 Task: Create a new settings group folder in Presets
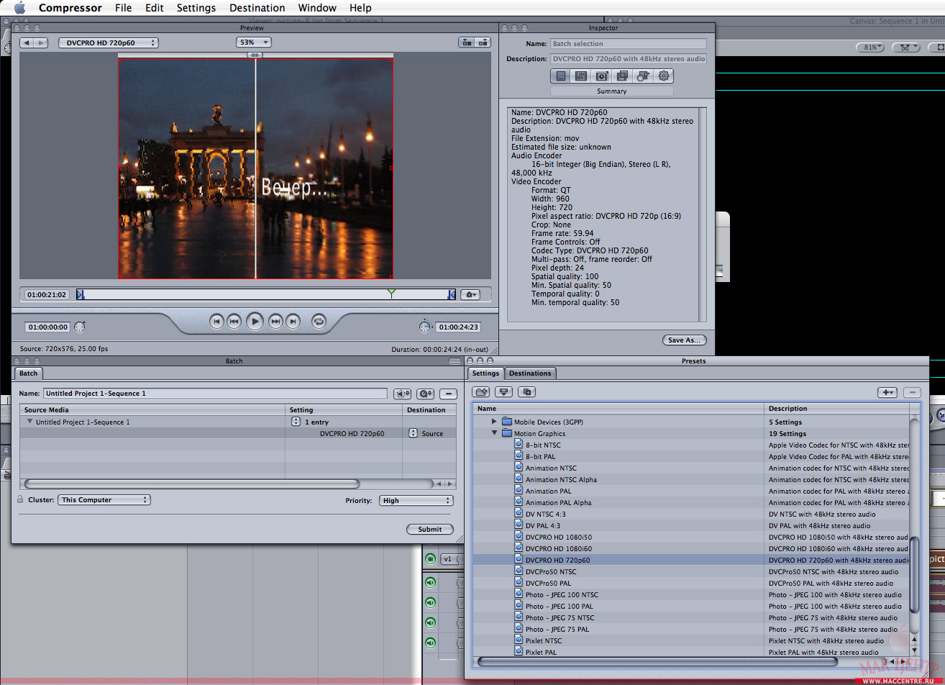(481, 392)
